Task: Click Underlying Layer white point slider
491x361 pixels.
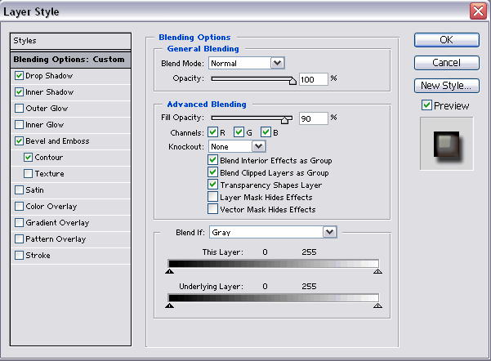Action: [377, 305]
